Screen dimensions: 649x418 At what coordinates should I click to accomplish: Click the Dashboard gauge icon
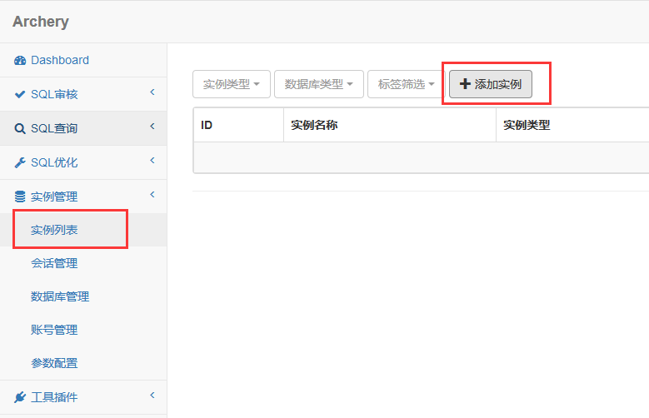20,61
